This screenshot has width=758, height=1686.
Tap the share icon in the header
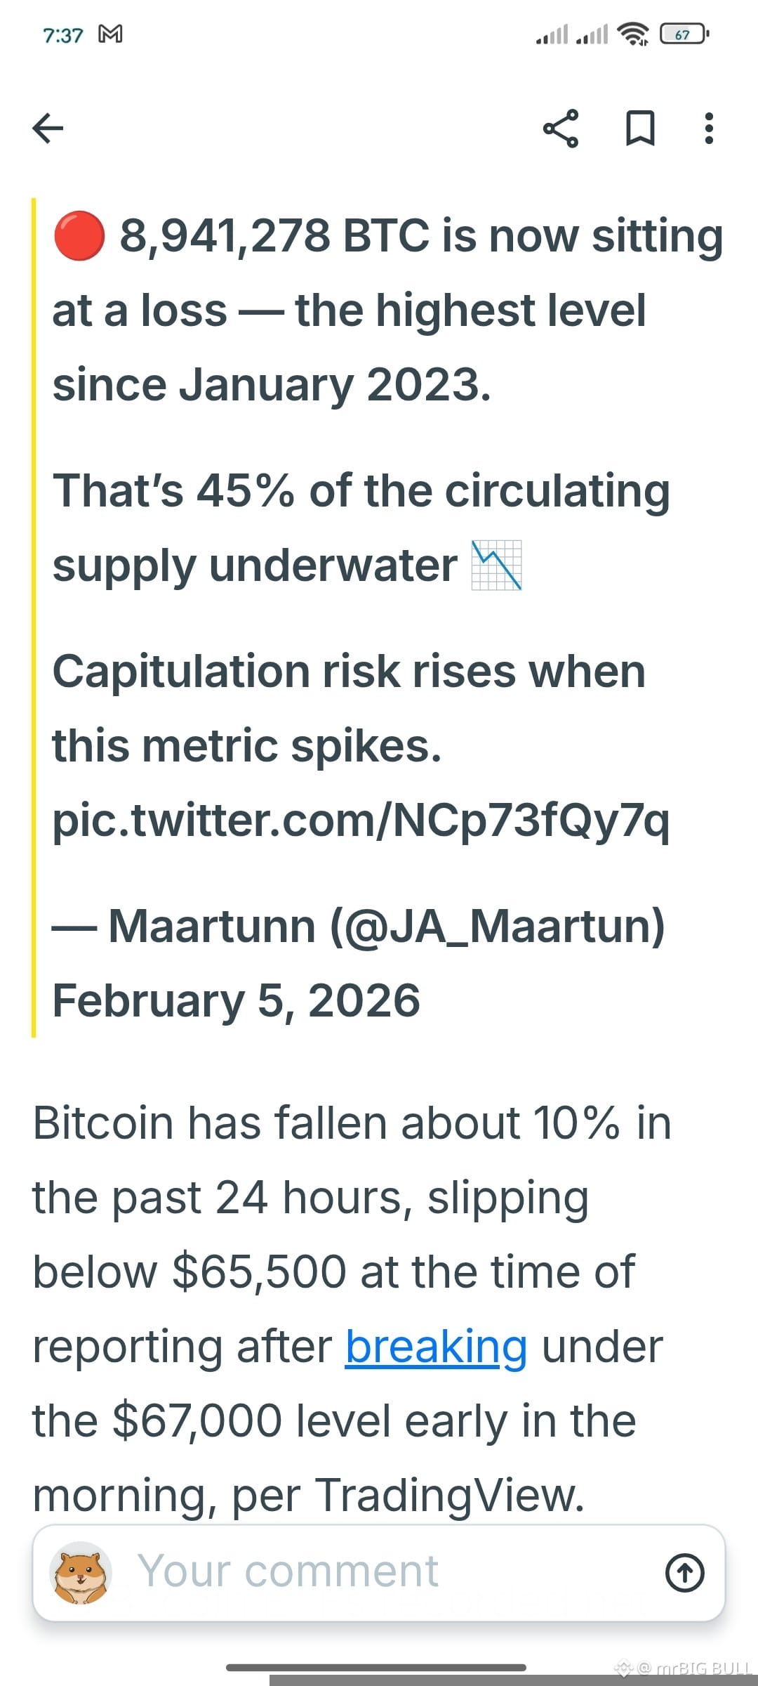(x=561, y=129)
